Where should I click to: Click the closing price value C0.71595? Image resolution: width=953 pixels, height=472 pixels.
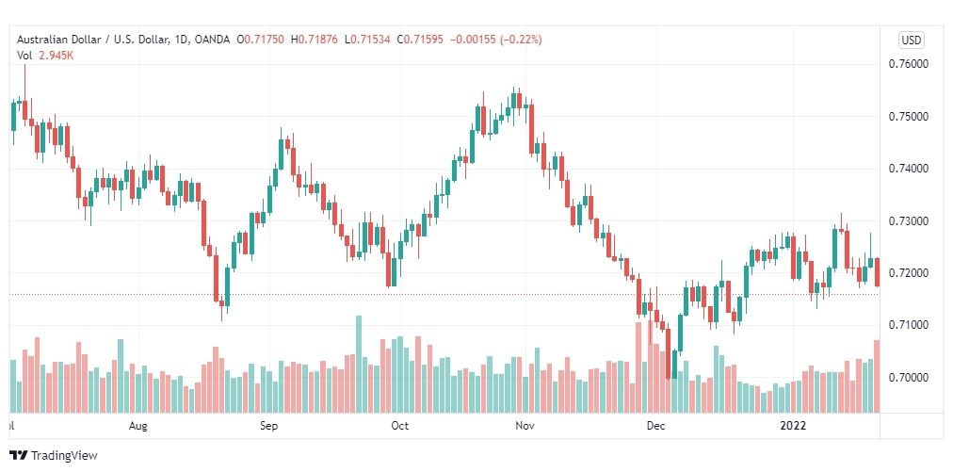[x=421, y=40]
